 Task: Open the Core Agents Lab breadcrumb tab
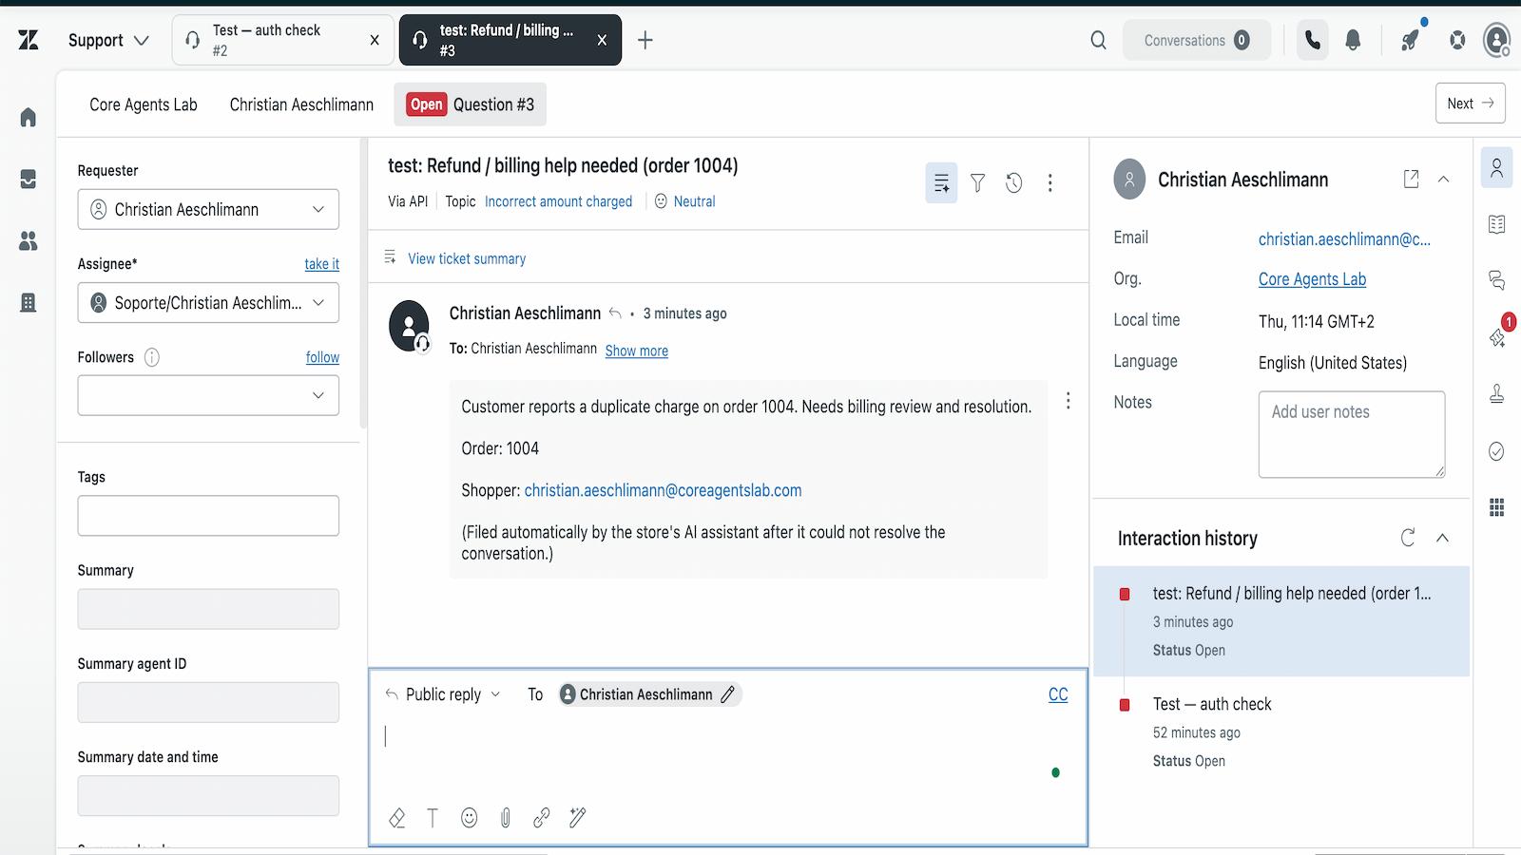144,104
